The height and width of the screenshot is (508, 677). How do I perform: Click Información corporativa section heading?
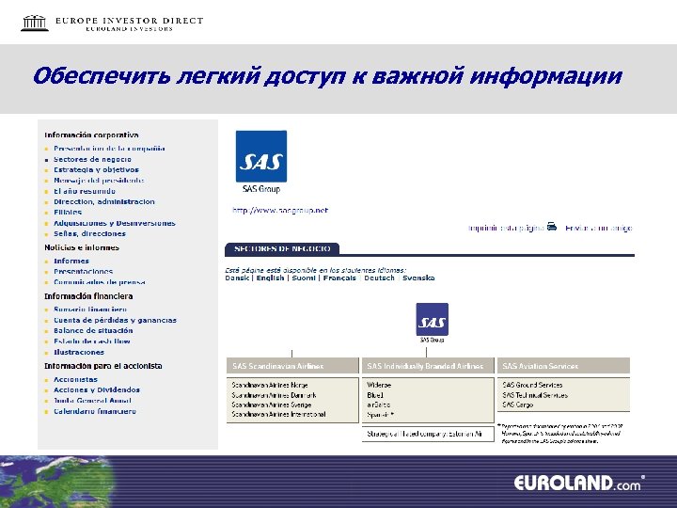pyautogui.click(x=91, y=135)
